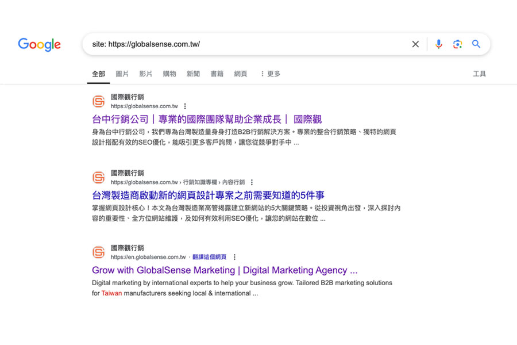This screenshot has height=345, width=517.
Task: Open the 工具 search tools
Action: (x=480, y=74)
